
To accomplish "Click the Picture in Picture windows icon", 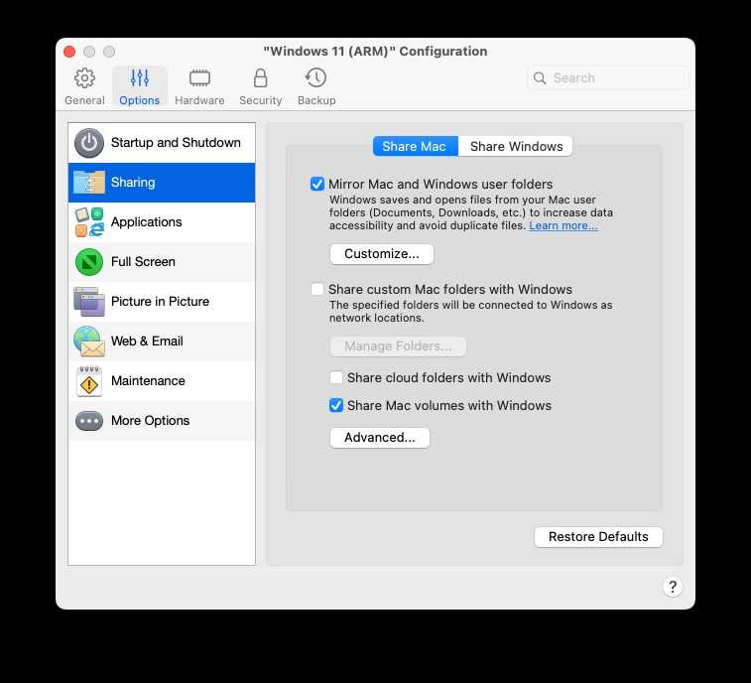I will [x=89, y=302].
